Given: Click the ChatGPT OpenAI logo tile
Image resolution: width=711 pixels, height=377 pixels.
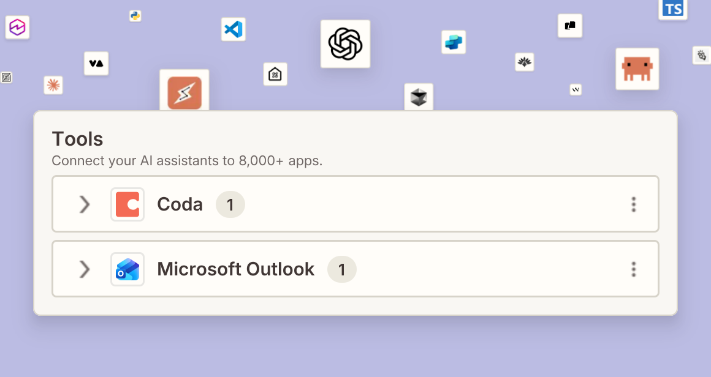Looking at the screenshot, I should [345, 44].
